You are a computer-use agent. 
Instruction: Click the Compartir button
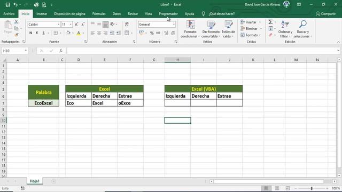pyautogui.click(x=325, y=14)
